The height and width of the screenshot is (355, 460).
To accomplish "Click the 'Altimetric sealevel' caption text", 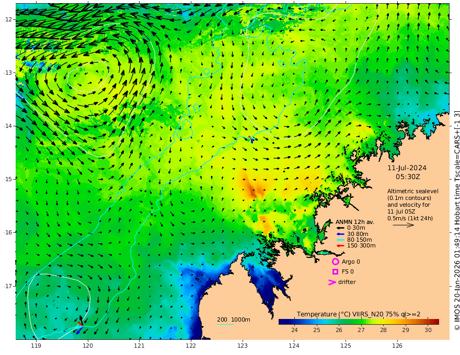I will click(x=413, y=191).
